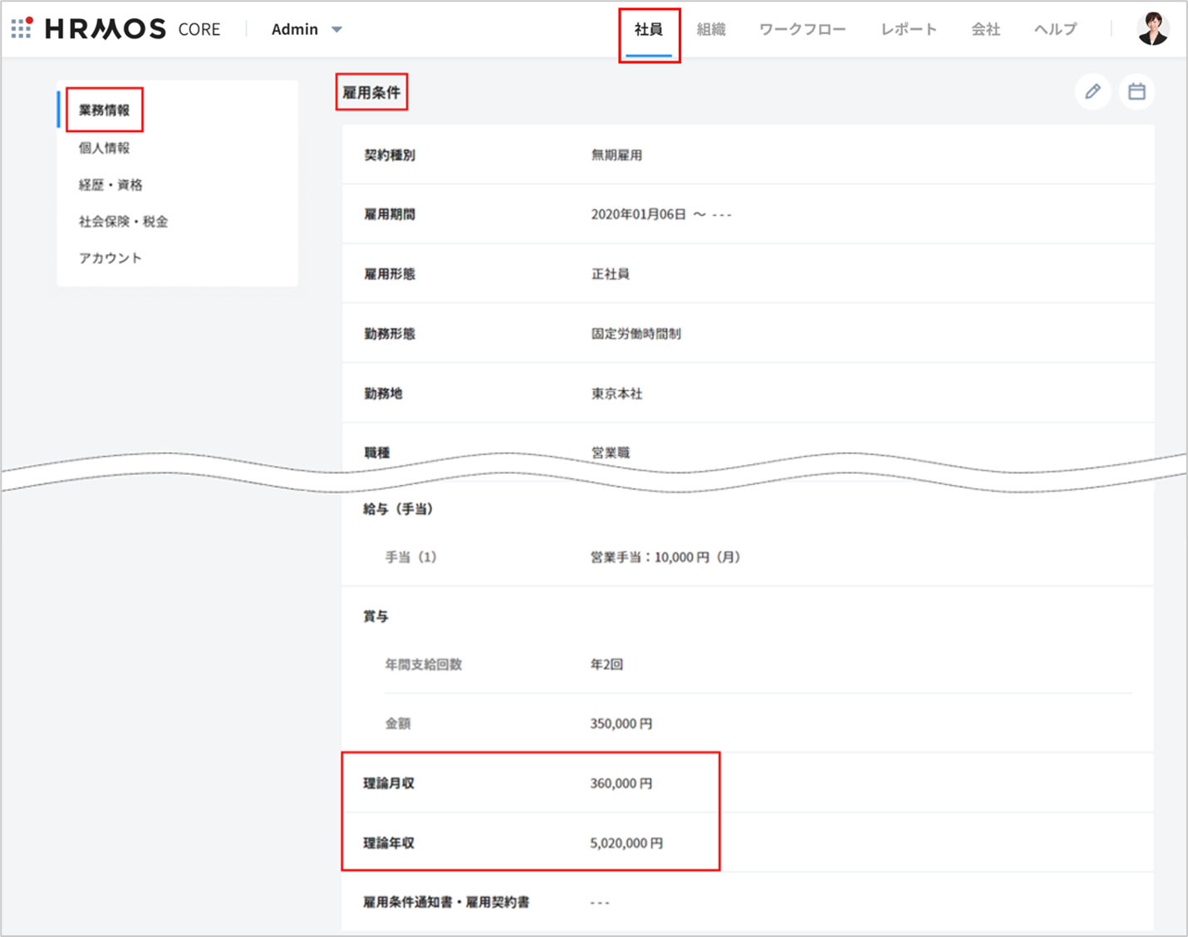Screen dimensions: 1188x937
Task: Open 個人情報 in the sidebar
Action: coord(105,148)
